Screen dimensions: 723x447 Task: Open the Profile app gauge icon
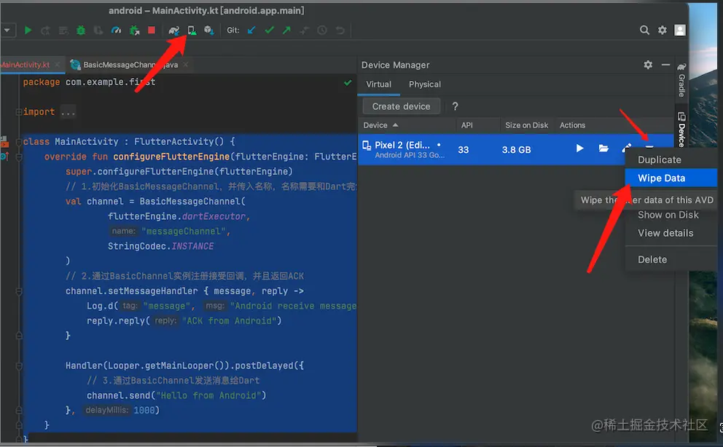coord(116,31)
